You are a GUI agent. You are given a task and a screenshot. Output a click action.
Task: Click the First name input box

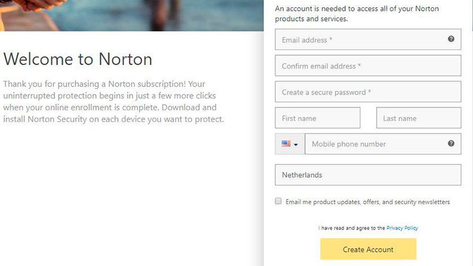click(318, 118)
